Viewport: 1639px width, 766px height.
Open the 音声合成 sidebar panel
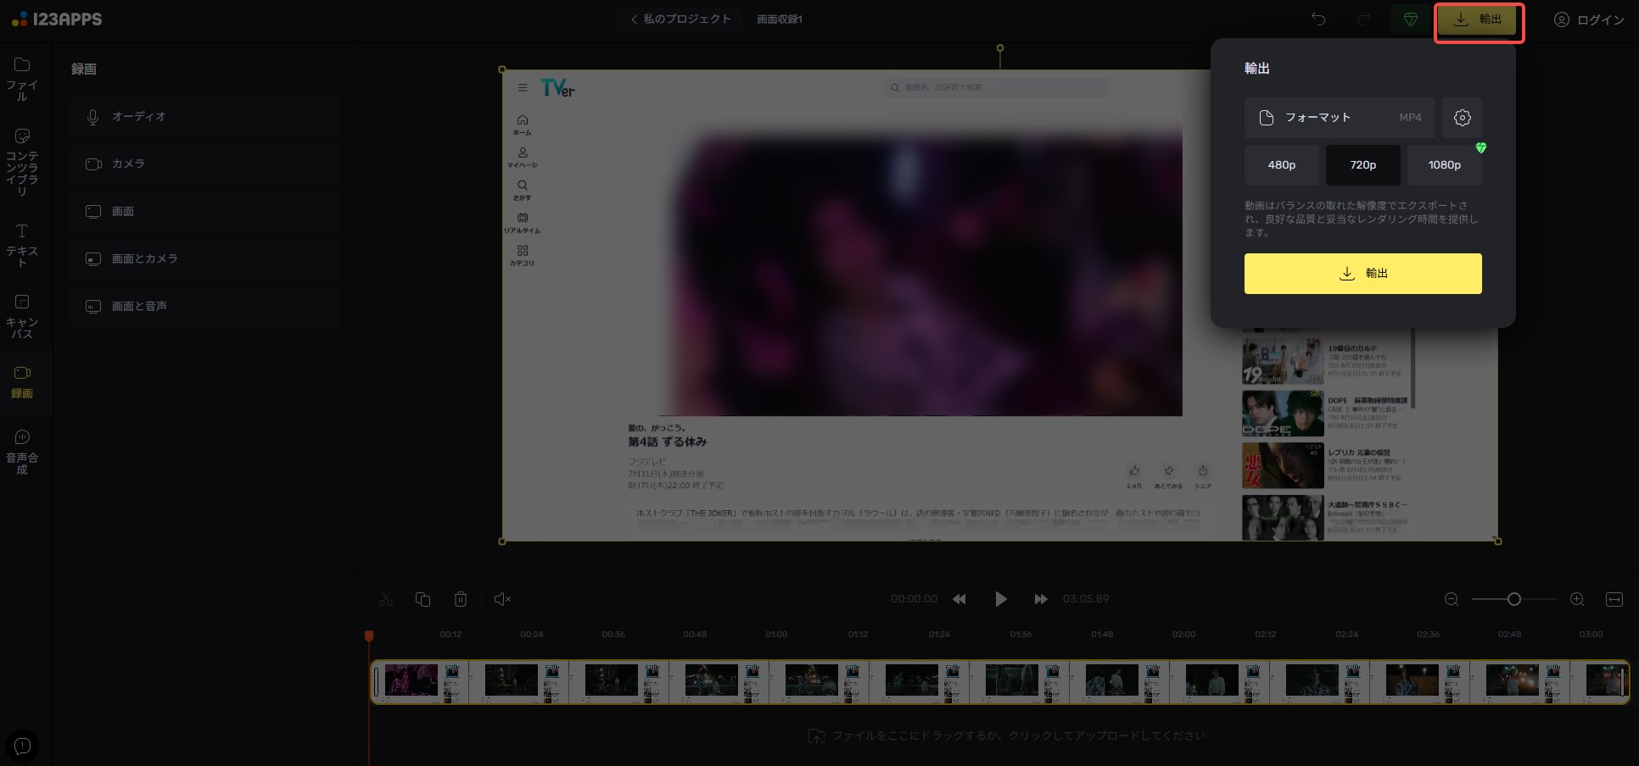pyautogui.click(x=22, y=452)
